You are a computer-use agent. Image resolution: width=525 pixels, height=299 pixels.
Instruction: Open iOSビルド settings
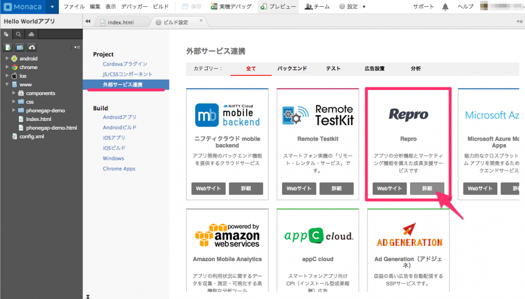click(x=114, y=148)
